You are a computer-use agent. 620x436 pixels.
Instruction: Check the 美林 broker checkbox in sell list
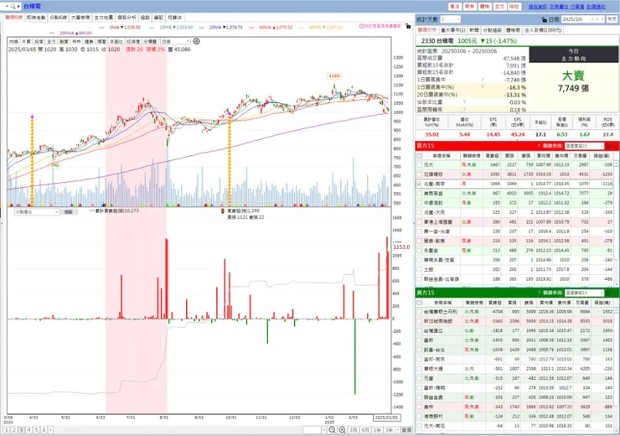[x=419, y=407]
